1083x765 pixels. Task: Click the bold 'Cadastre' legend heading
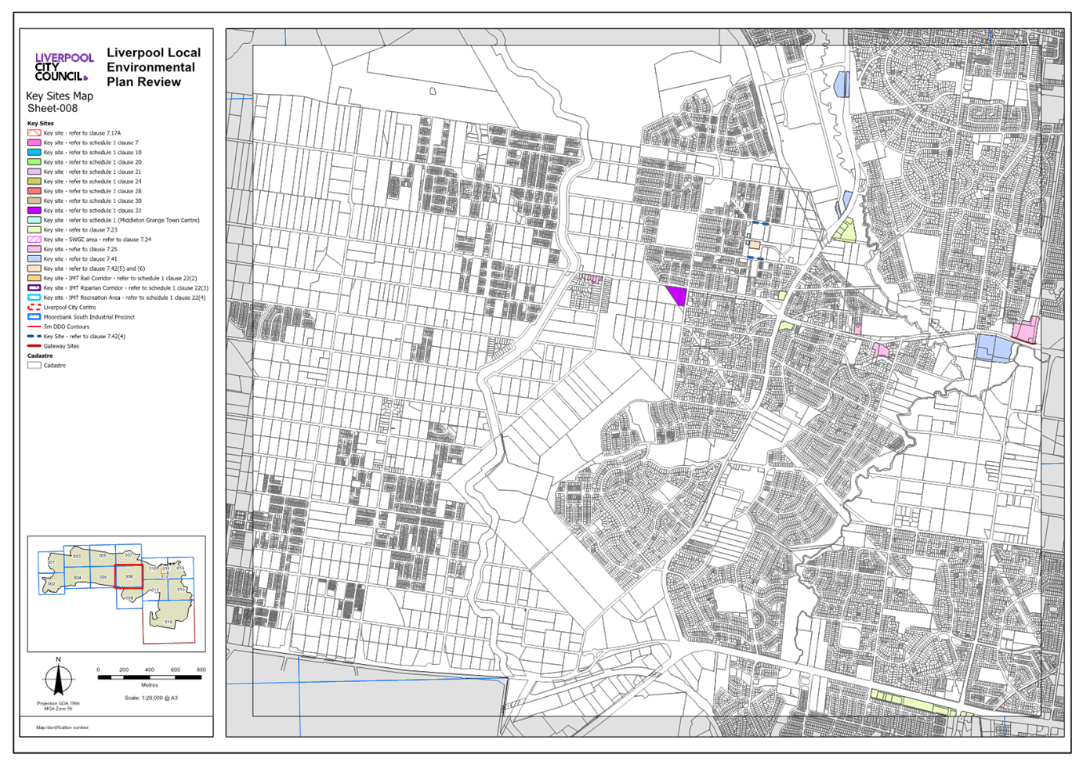(39, 355)
